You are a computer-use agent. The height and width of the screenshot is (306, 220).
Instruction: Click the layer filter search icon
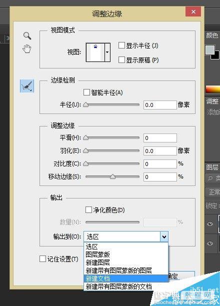click(210, 178)
